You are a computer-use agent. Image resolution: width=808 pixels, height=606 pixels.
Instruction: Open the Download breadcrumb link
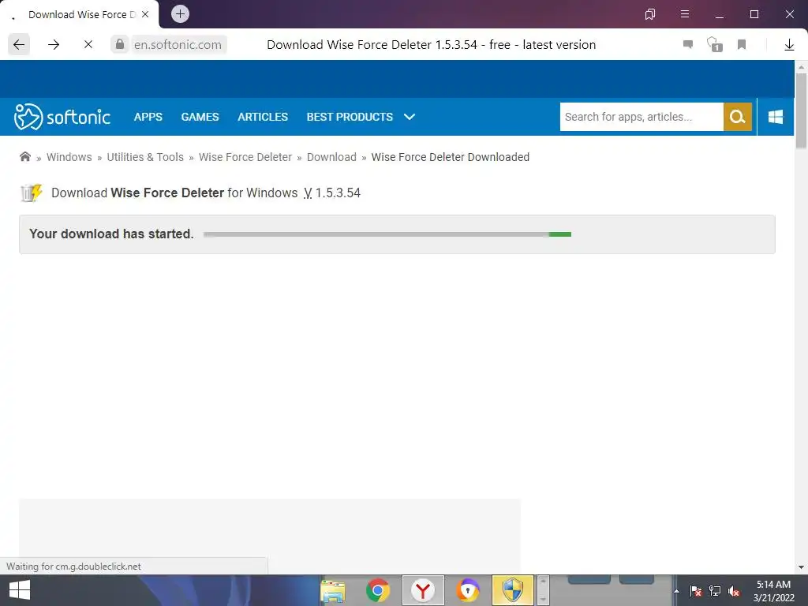point(331,157)
